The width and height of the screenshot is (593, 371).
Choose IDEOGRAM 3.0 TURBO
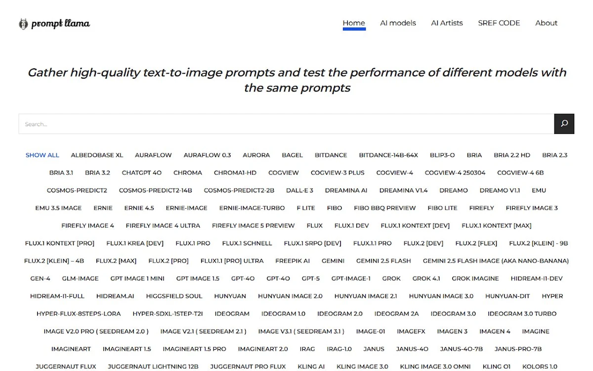pos(522,314)
